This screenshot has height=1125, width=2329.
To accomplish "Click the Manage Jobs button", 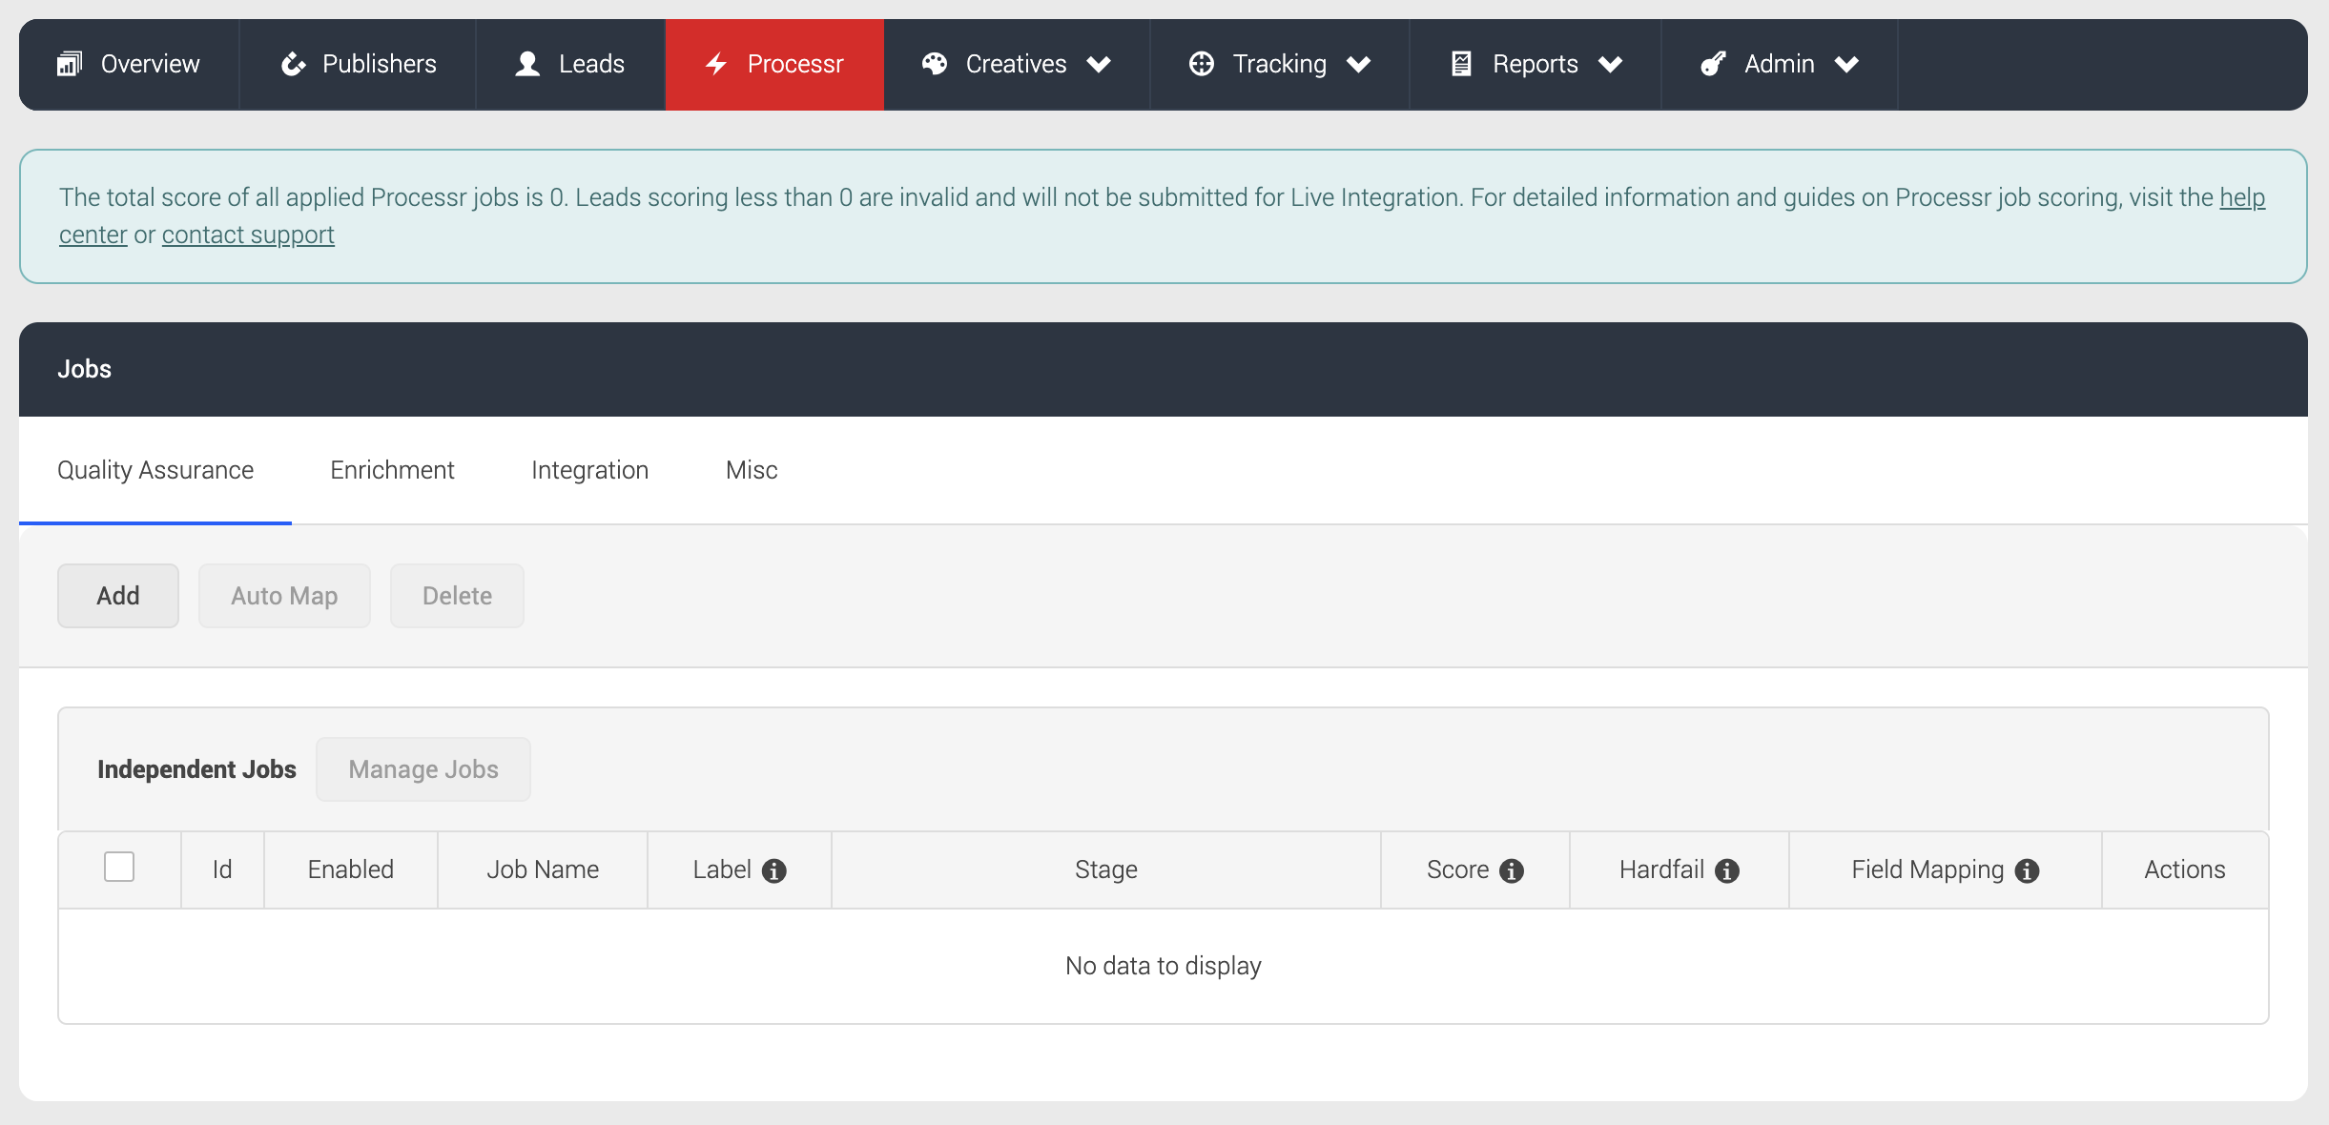I will click(x=423, y=769).
